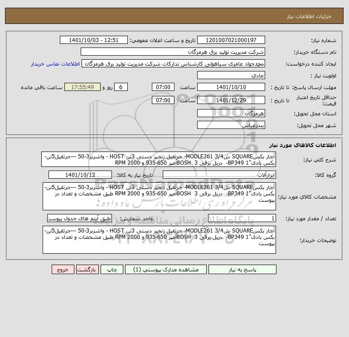Image resolution: width=349 pixels, height=337 pixels.
Task: Click label 'تعداد / مقدار مورد نیاز:'
Action: pos(311,218)
